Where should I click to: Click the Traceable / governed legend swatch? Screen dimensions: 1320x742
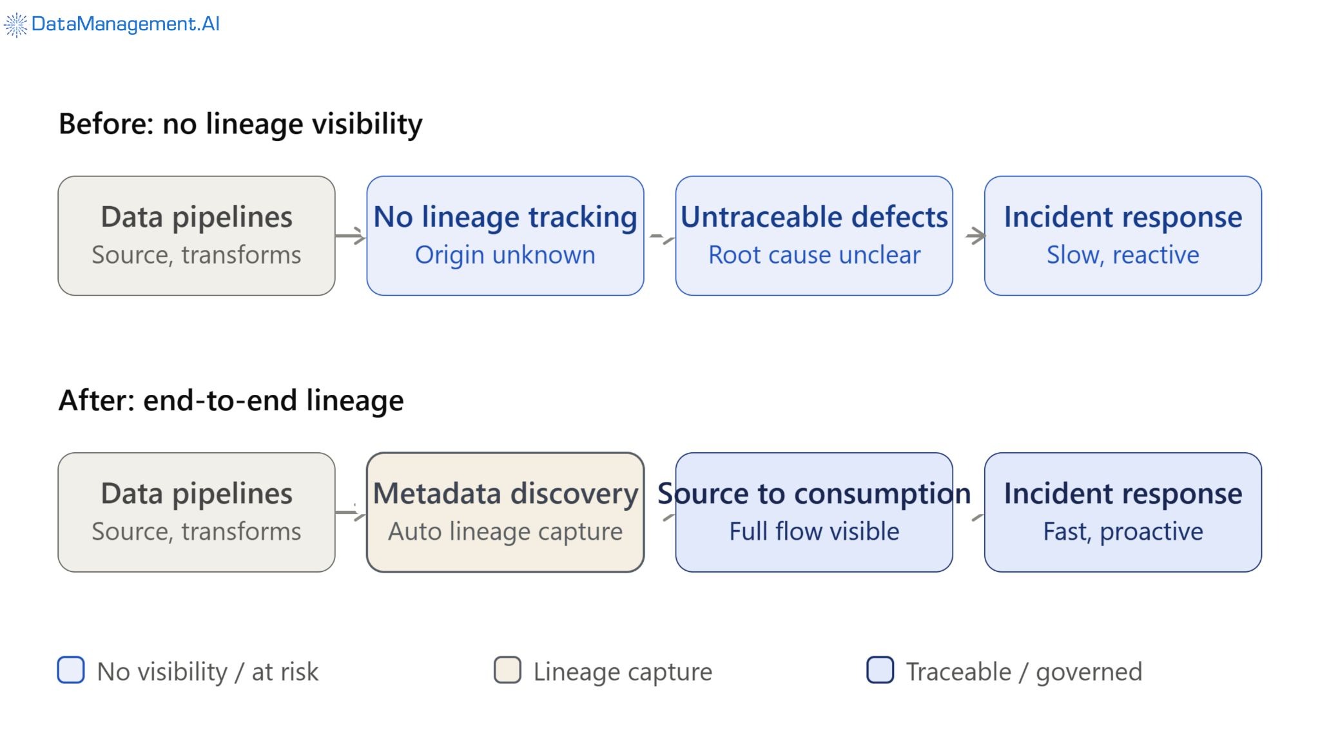[x=880, y=670]
